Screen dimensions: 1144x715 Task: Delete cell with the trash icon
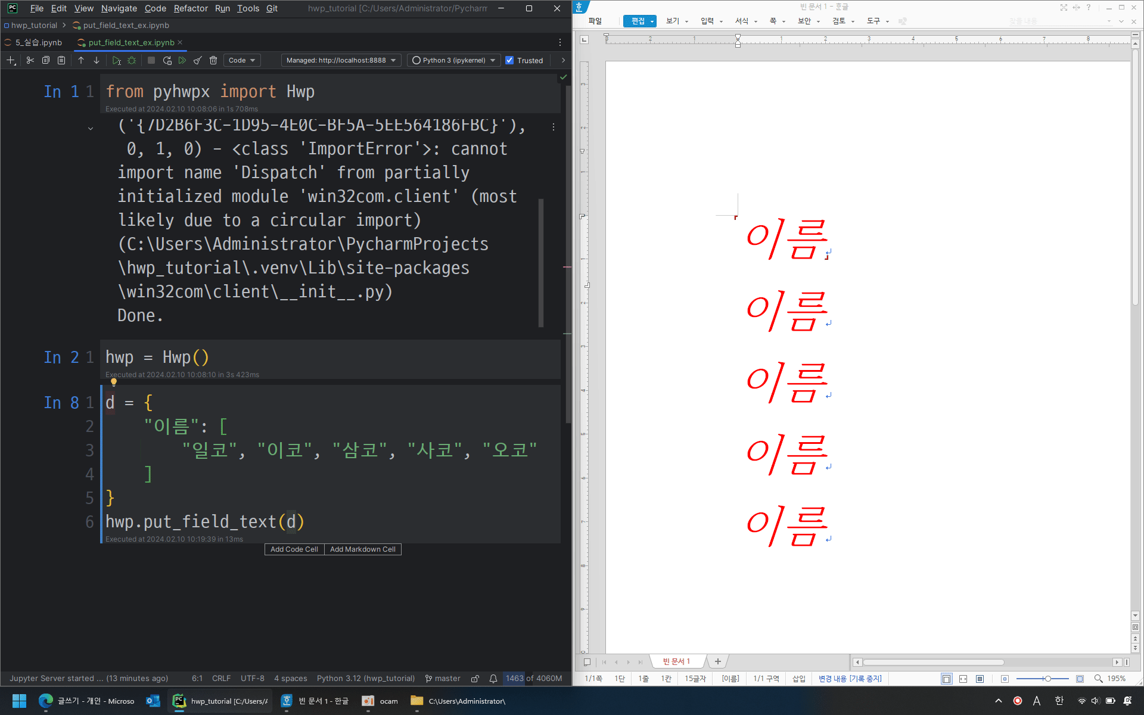click(x=213, y=60)
